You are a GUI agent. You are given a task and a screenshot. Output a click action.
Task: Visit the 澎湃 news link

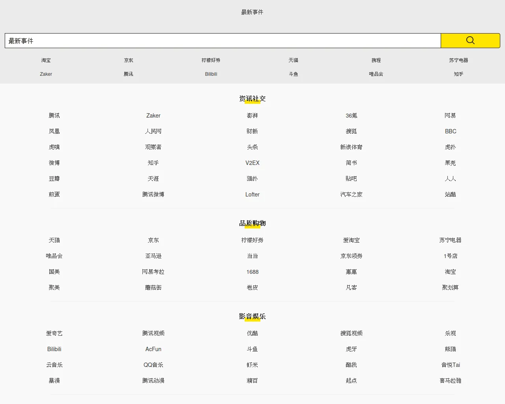point(252,116)
